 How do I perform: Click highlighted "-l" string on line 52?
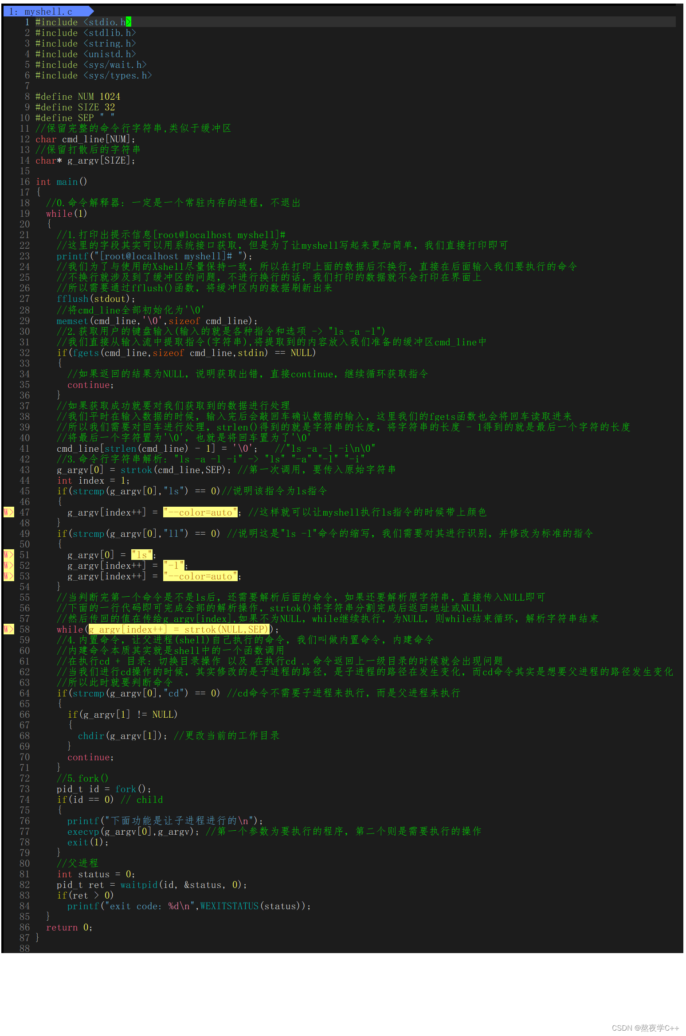[x=174, y=566]
